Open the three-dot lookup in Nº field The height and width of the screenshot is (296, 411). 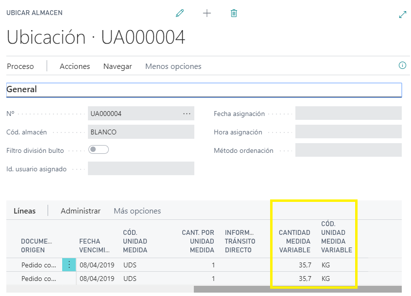pos(187,114)
